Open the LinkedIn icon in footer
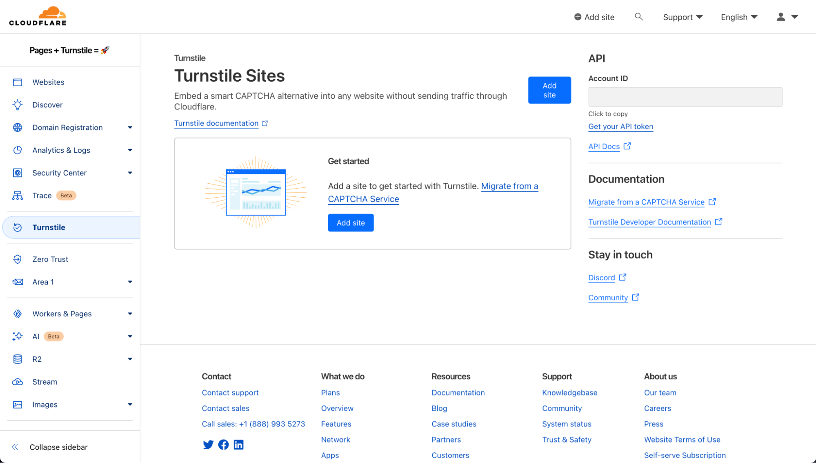This screenshot has width=816, height=463. 238,445
